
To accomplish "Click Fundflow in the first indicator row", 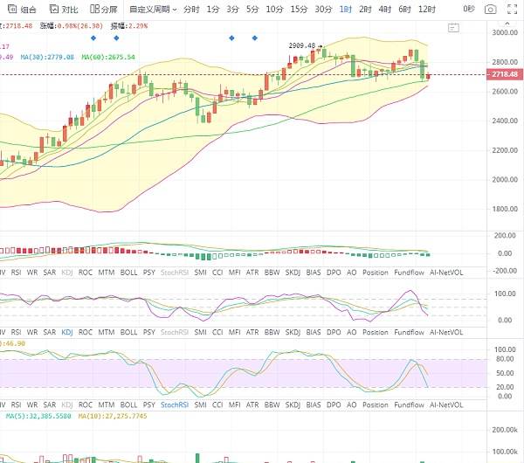I will point(409,273).
